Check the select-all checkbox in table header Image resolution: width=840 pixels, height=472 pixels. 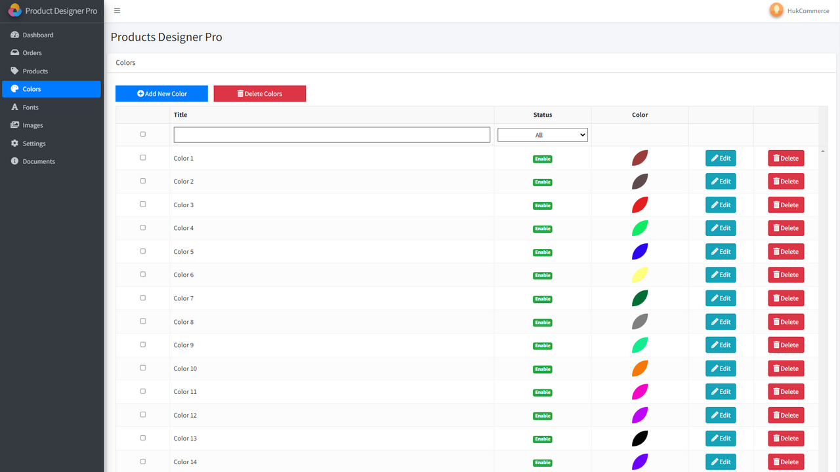pyautogui.click(x=142, y=134)
